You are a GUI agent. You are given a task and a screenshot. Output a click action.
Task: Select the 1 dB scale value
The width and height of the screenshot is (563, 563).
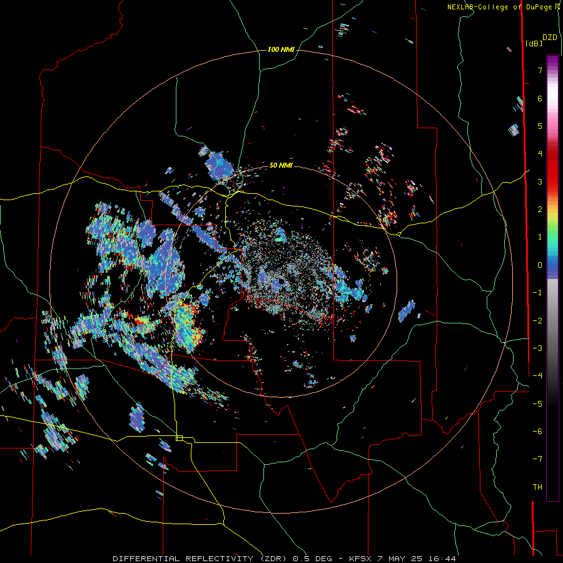coord(540,237)
